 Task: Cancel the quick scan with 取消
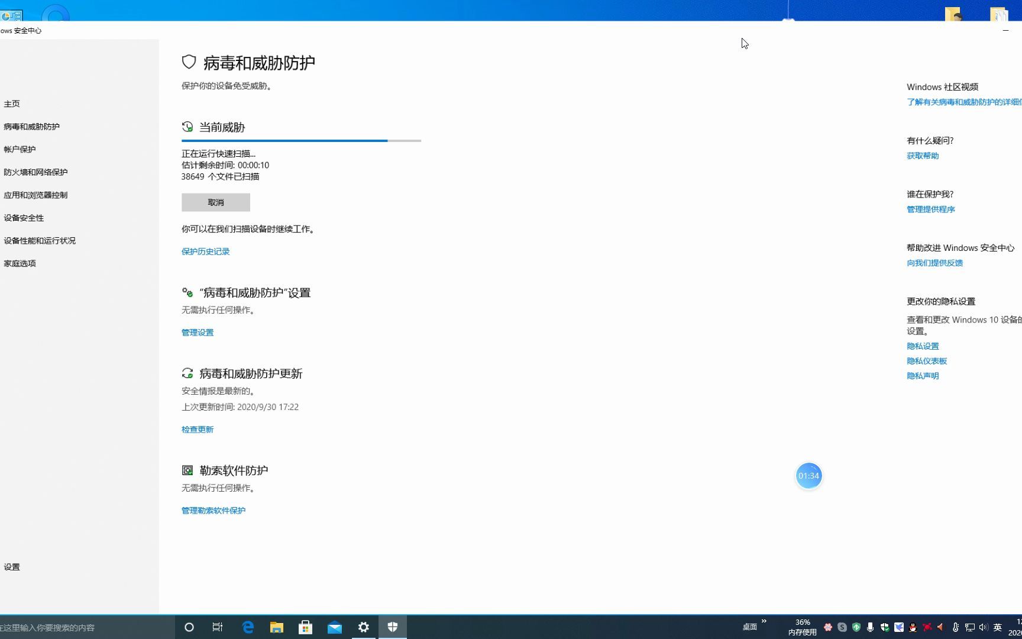(x=216, y=202)
